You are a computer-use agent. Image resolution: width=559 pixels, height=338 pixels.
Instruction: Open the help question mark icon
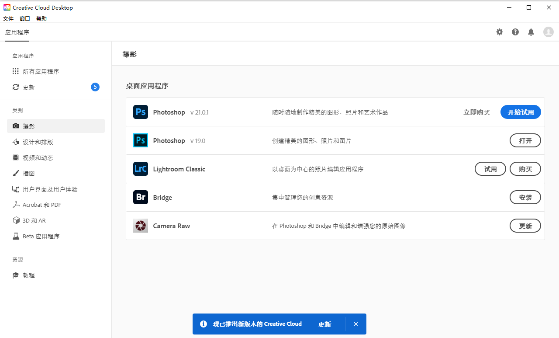click(515, 32)
